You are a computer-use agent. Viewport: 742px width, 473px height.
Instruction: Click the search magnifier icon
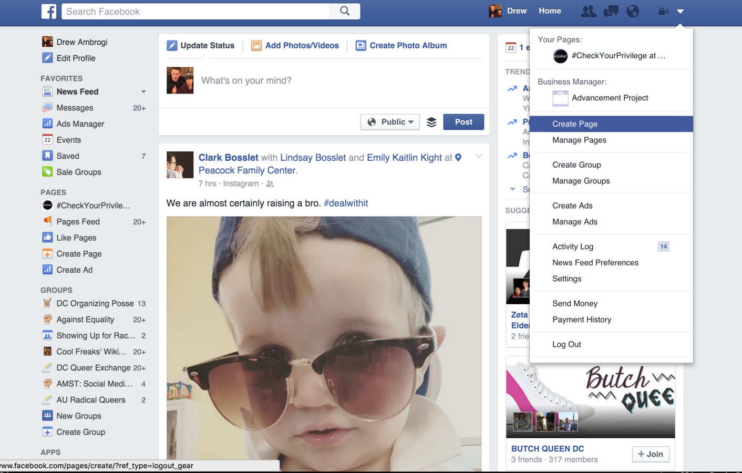[345, 11]
